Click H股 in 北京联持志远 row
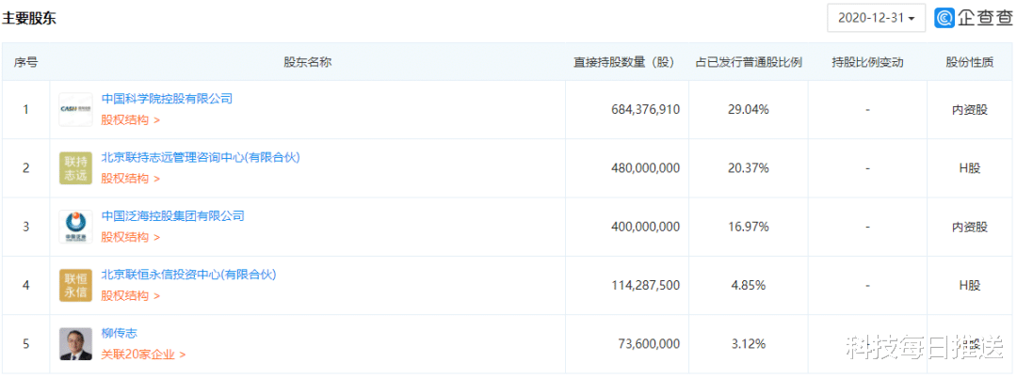 (970, 168)
